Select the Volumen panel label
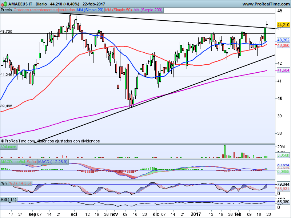291x218 pixels. tap(8, 147)
